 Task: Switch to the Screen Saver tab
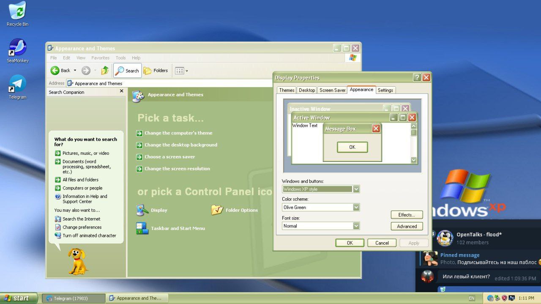coord(332,90)
